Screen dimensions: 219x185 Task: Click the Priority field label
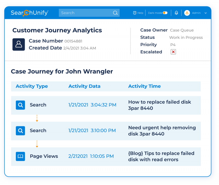click(149, 45)
